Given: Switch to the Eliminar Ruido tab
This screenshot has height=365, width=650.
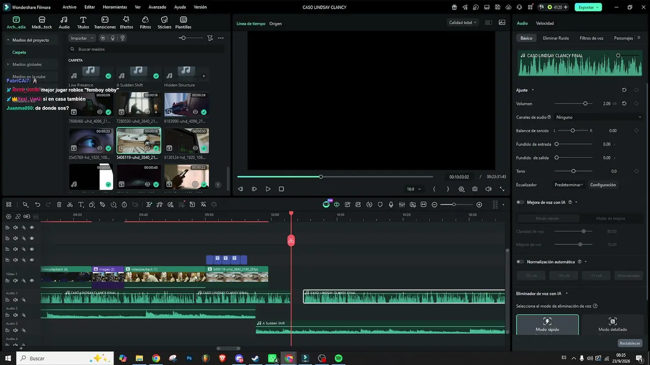Looking at the screenshot, I should pyautogui.click(x=556, y=38).
